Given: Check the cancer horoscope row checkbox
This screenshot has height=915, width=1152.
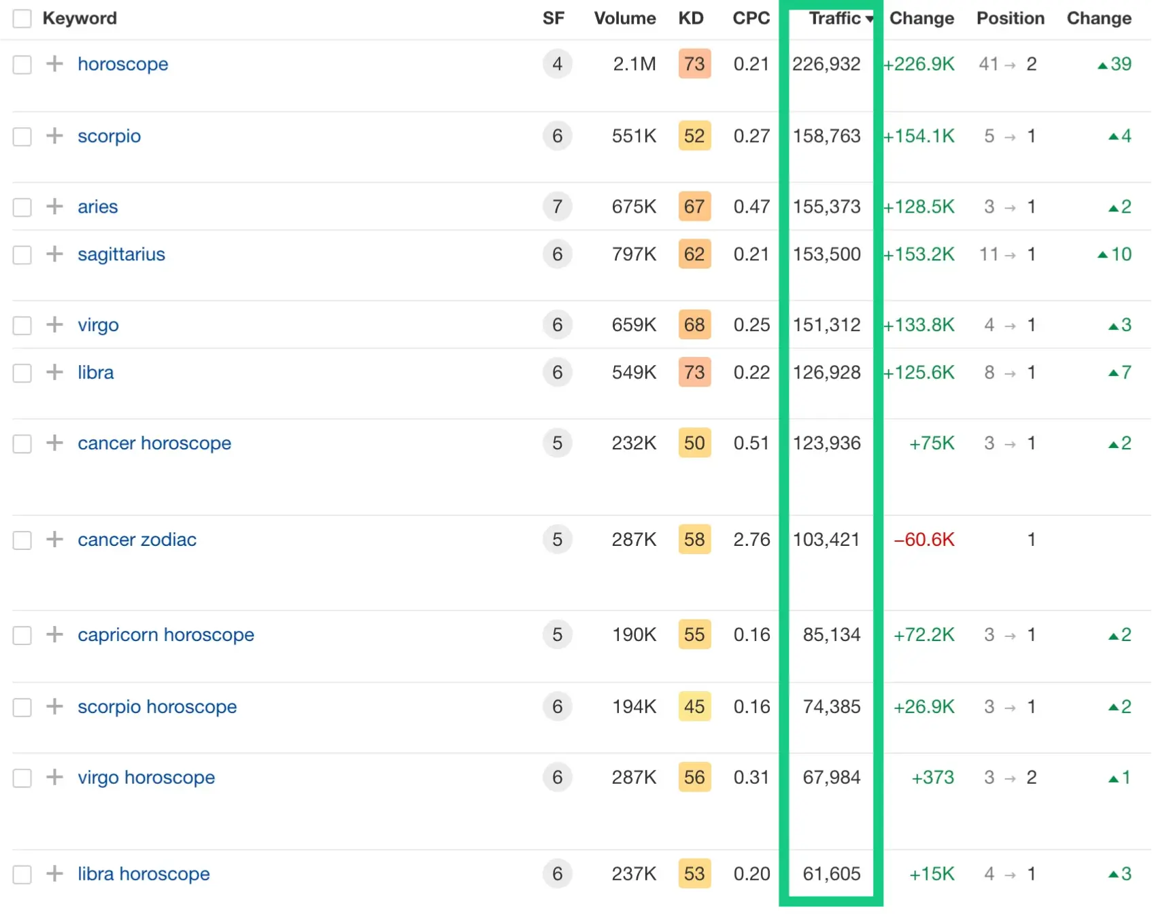Looking at the screenshot, I should pos(22,444).
